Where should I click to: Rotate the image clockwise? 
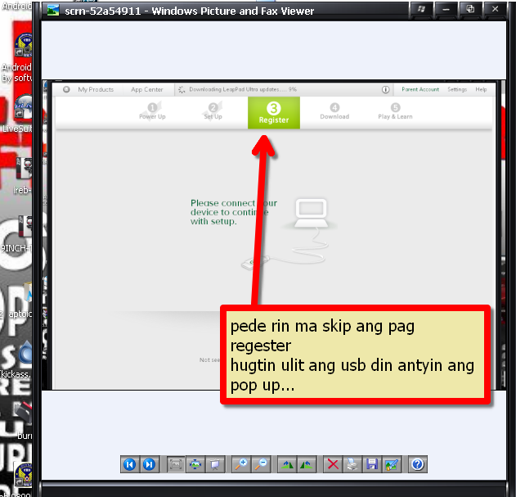tap(287, 464)
